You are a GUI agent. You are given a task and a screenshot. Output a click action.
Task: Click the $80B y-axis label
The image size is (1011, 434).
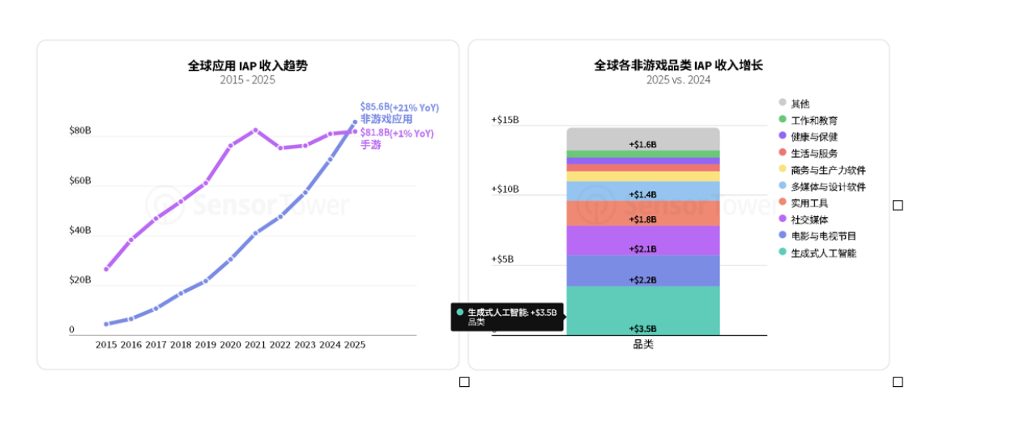click(x=80, y=130)
